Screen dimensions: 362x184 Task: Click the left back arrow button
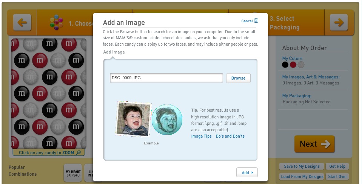[x=22, y=22]
